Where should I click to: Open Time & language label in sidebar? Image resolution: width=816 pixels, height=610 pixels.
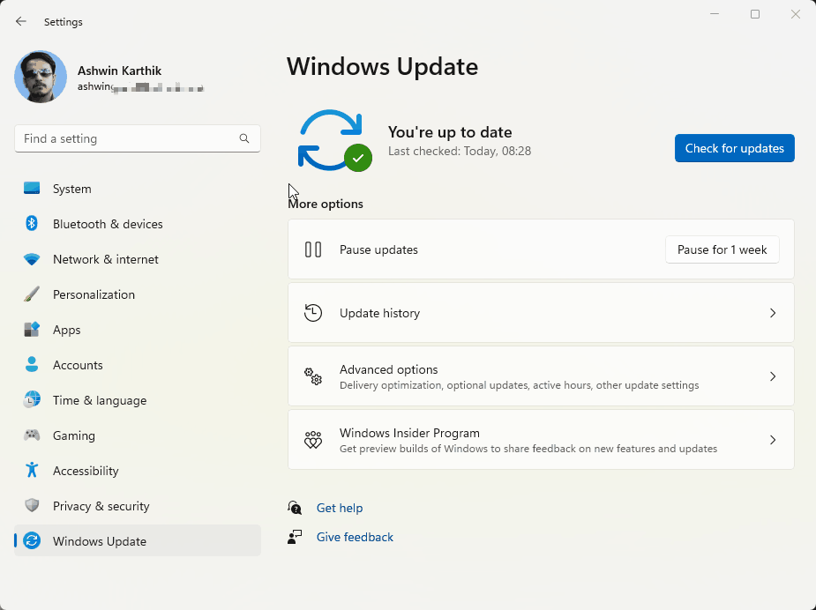point(100,400)
